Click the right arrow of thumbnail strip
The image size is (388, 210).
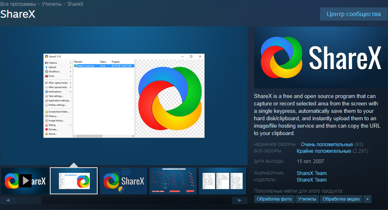click(x=240, y=201)
